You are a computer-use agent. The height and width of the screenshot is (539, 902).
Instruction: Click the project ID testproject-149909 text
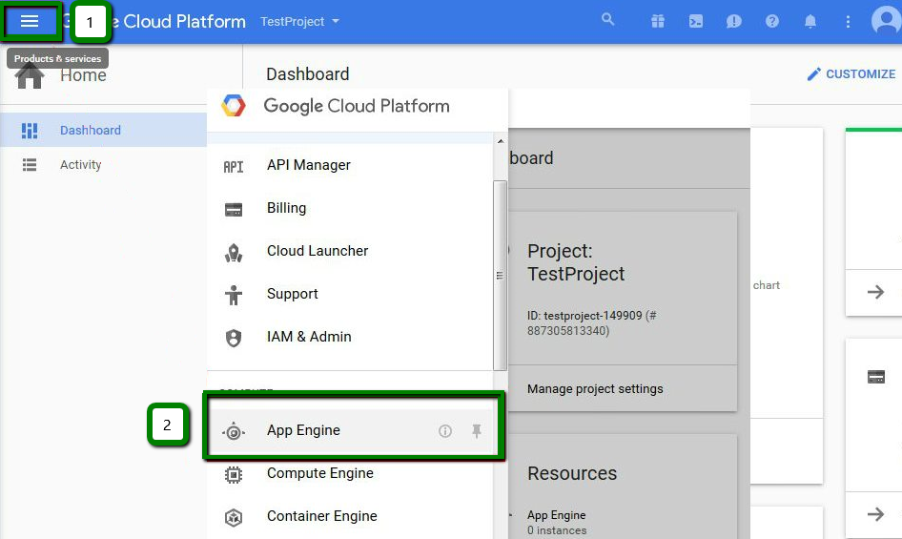click(592, 316)
